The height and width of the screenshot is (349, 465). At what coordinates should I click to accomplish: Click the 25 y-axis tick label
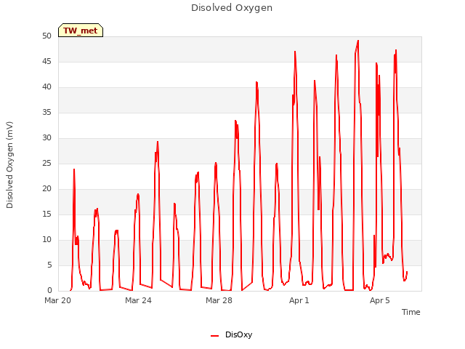[x=46, y=163]
